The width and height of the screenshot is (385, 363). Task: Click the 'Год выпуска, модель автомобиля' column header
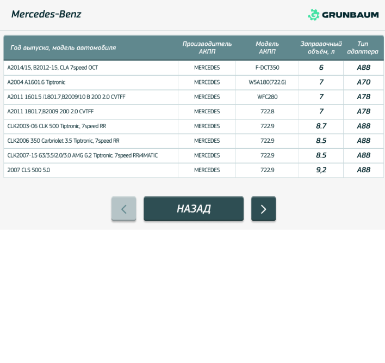(x=63, y=48)
